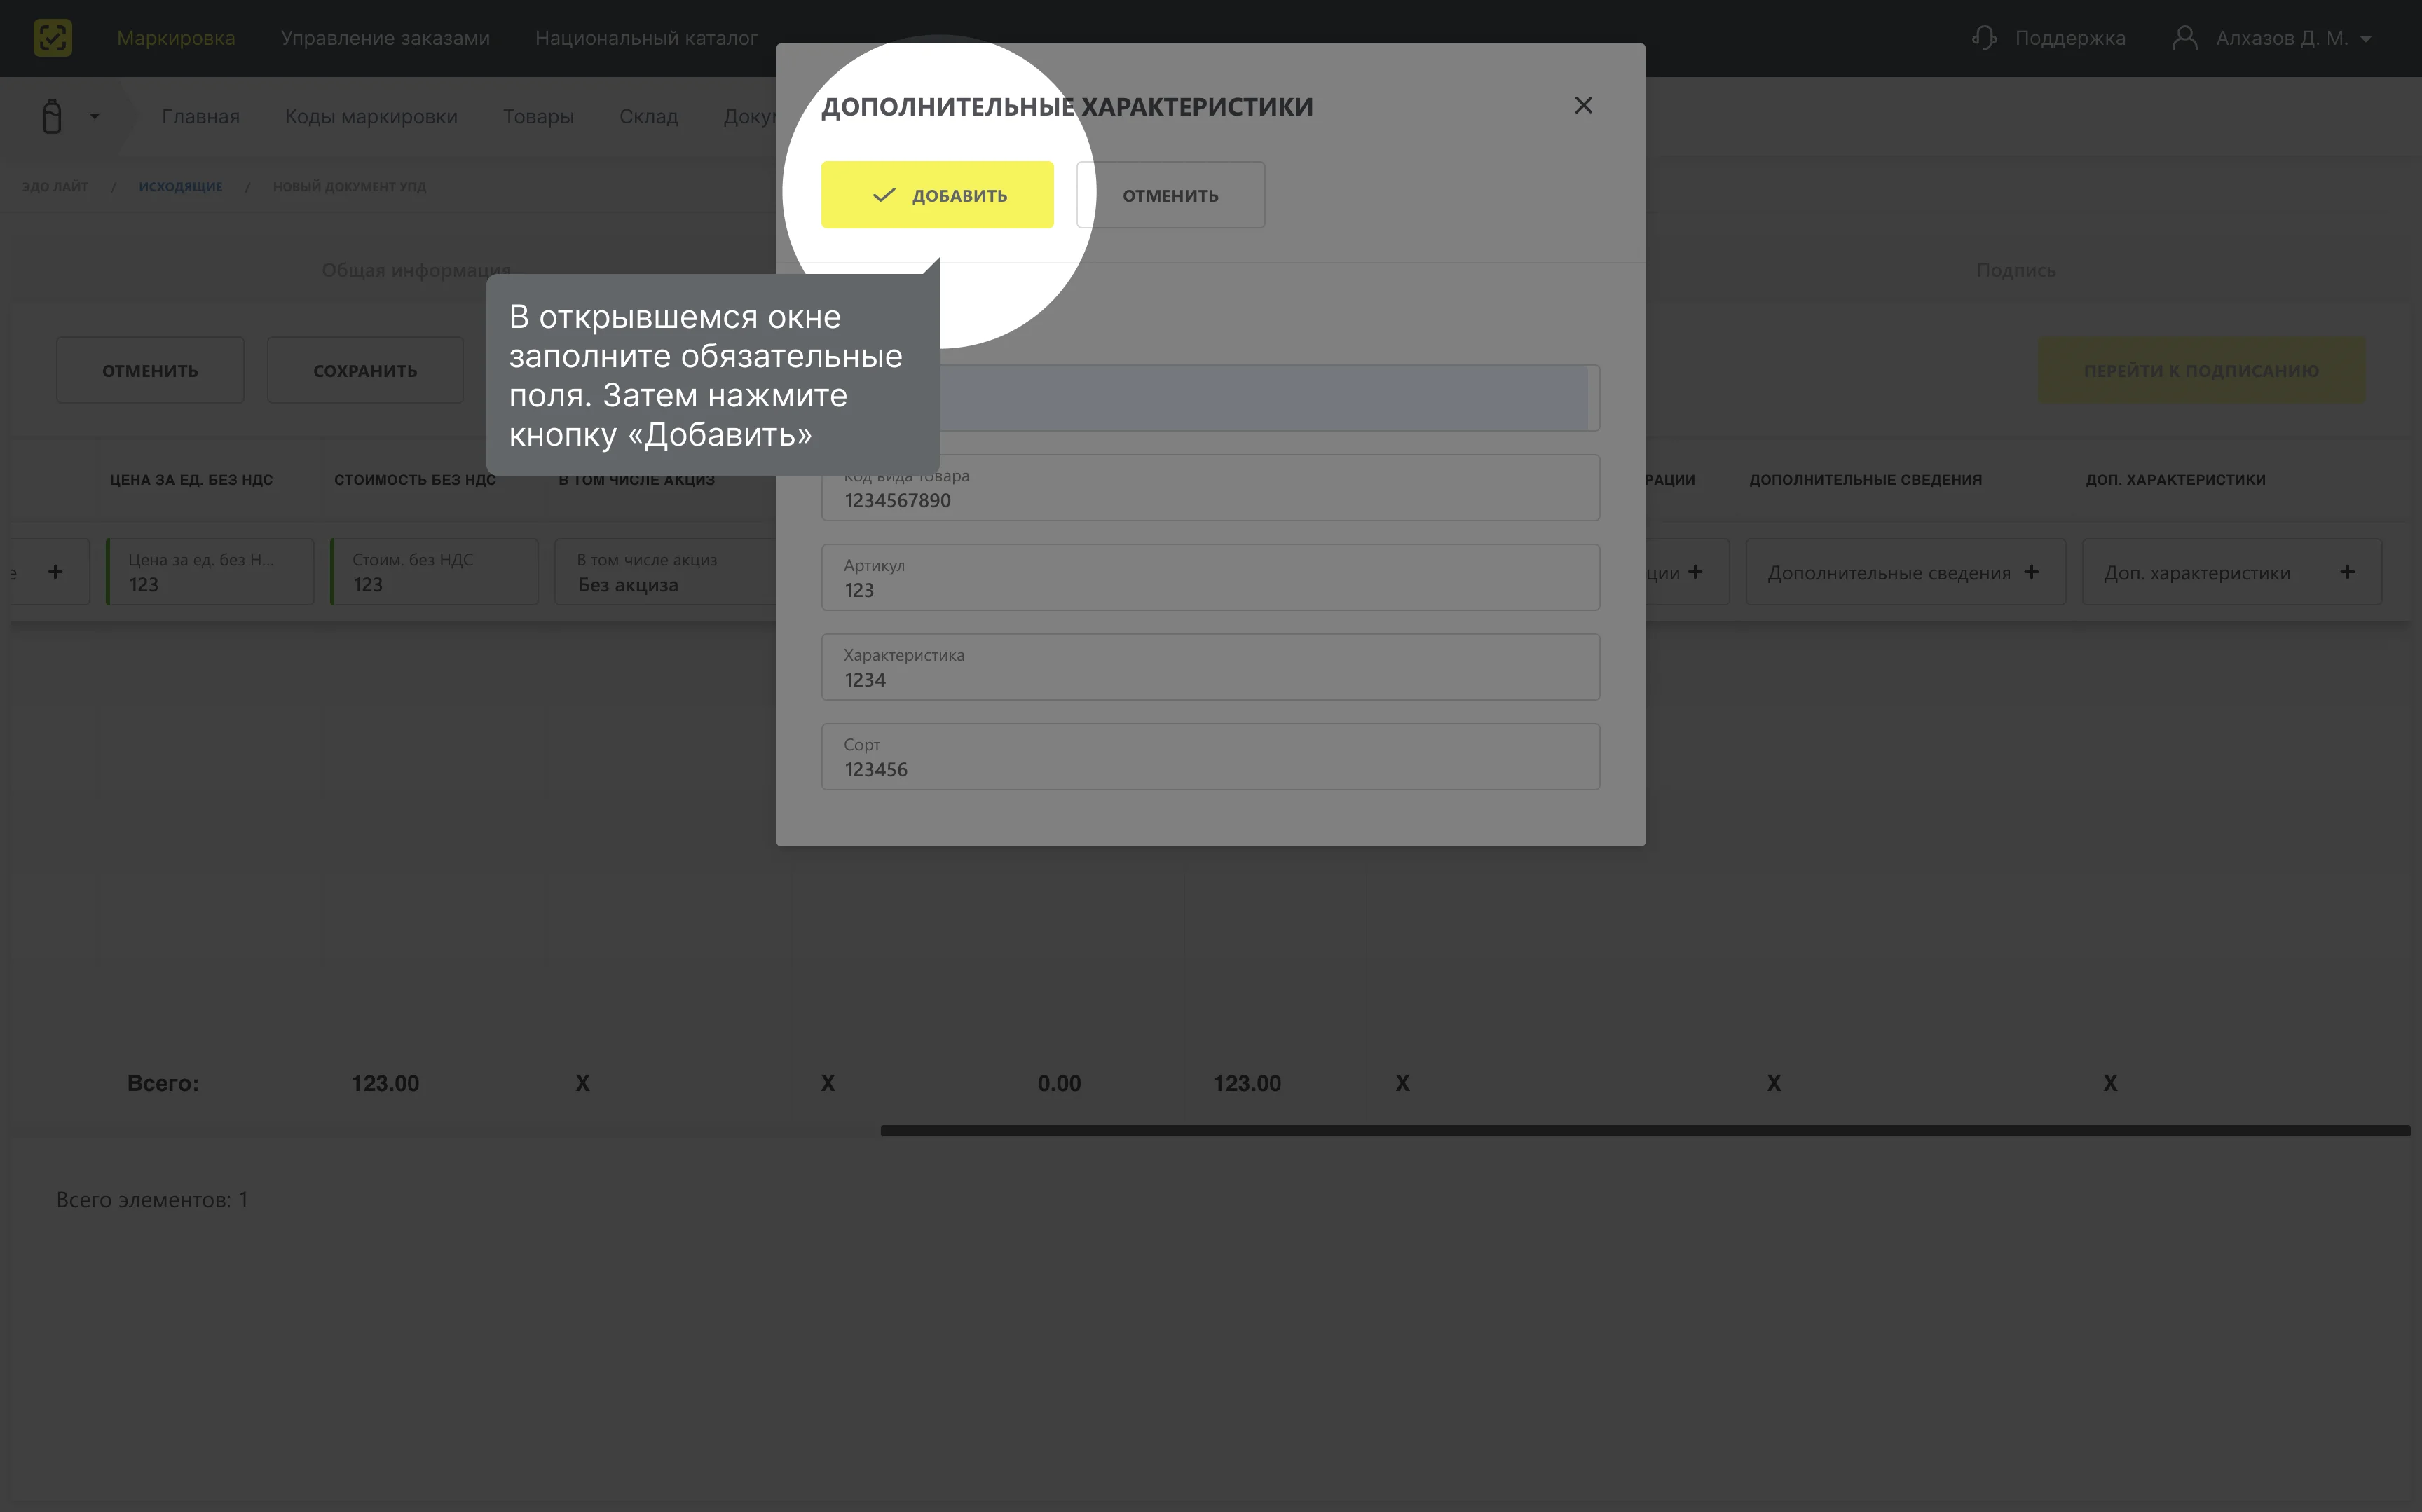Click Перейти к подписанию button
Viewport: 2422px width, 1512px height.
pyautogui.click(x=2201, y=371)
